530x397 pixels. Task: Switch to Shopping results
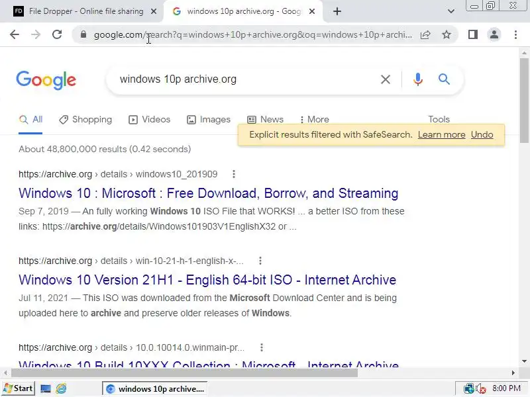[85, 120]
